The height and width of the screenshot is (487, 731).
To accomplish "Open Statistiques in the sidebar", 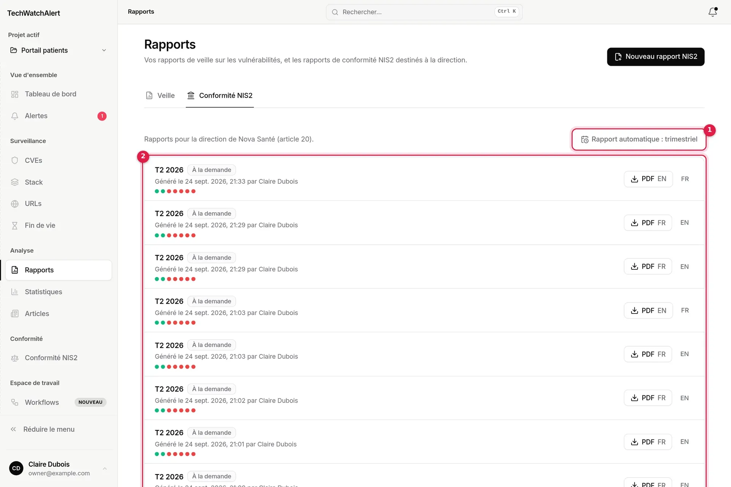I will pos(59,292).
